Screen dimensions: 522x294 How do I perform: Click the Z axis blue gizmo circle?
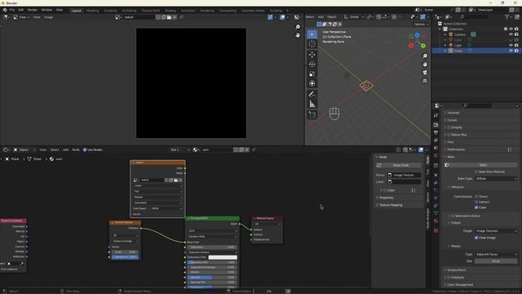point(417,35)
